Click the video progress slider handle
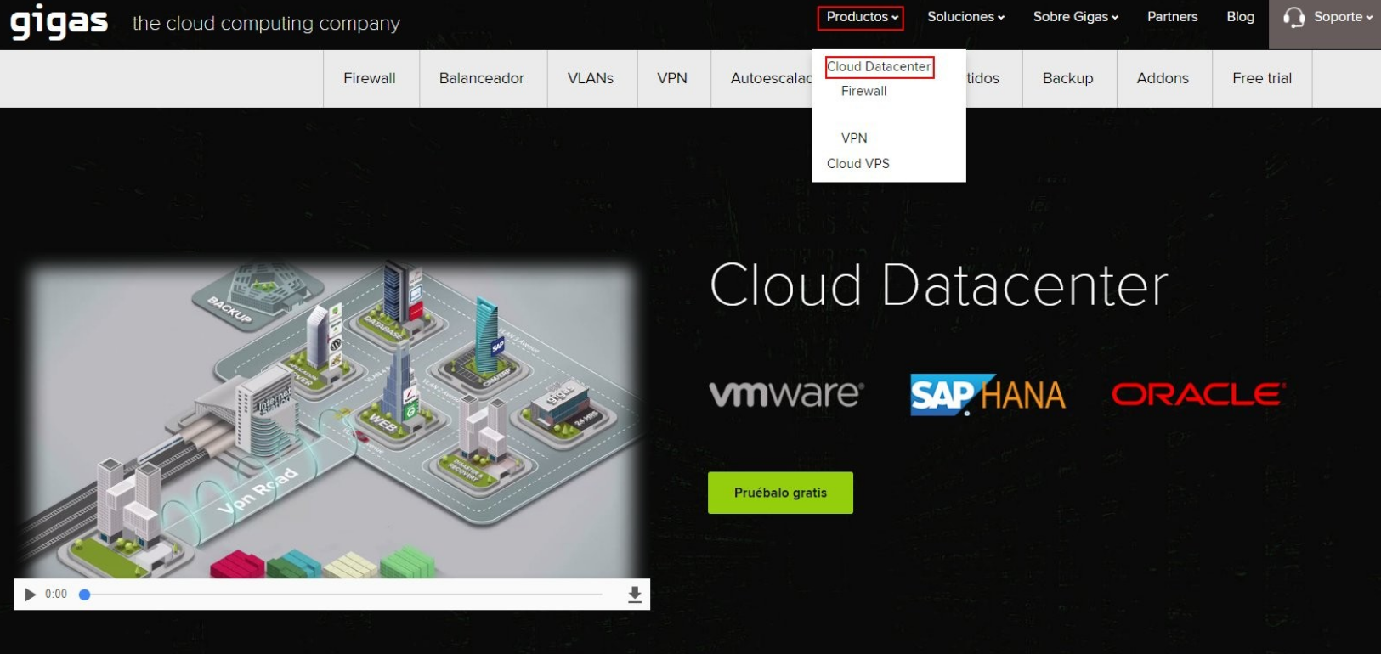The width and height of the screenshot is (1381, 654). pos(84,595)
